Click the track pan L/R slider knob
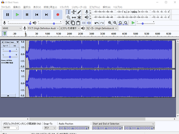Image resolution: width=179 pixels, height=134 pixels. pyautogui.click(x=10, y=57)
